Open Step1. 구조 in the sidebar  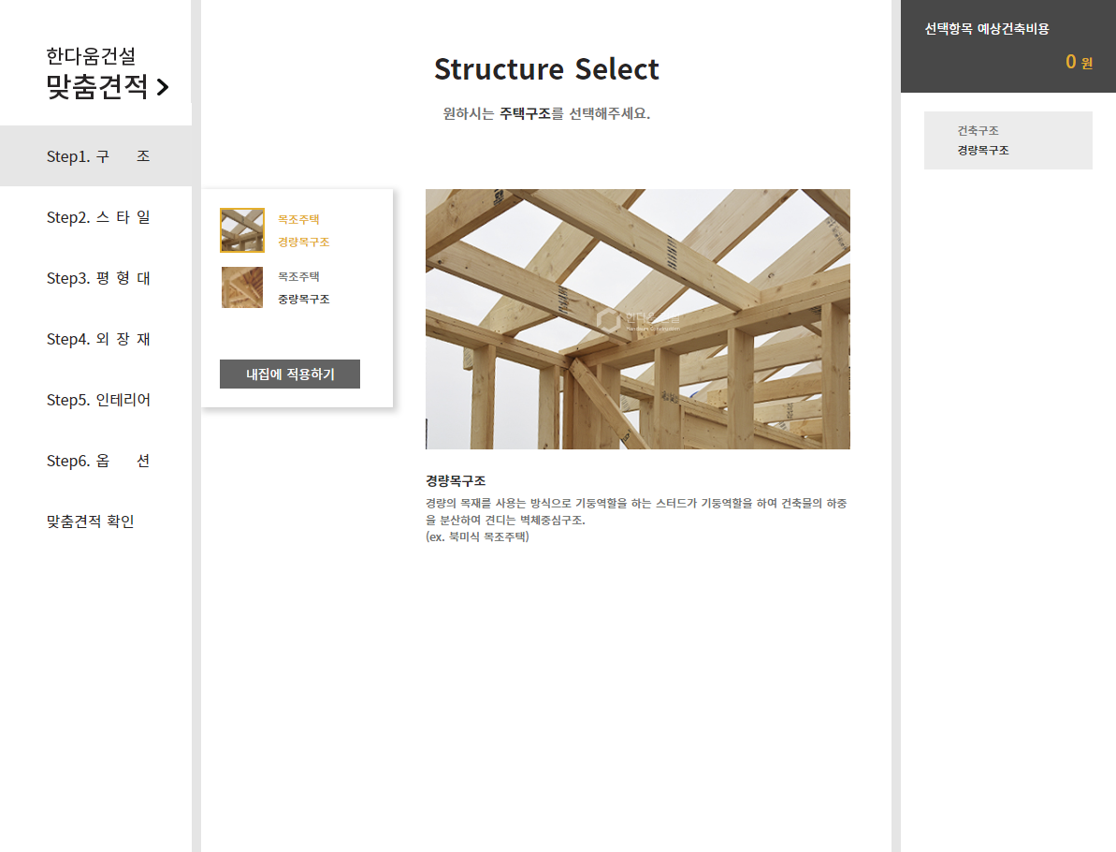[x=97, y=156]
